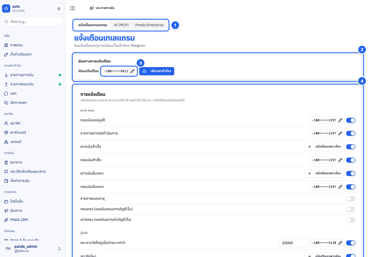Open สมาชิก members menu item

[33, 123]
